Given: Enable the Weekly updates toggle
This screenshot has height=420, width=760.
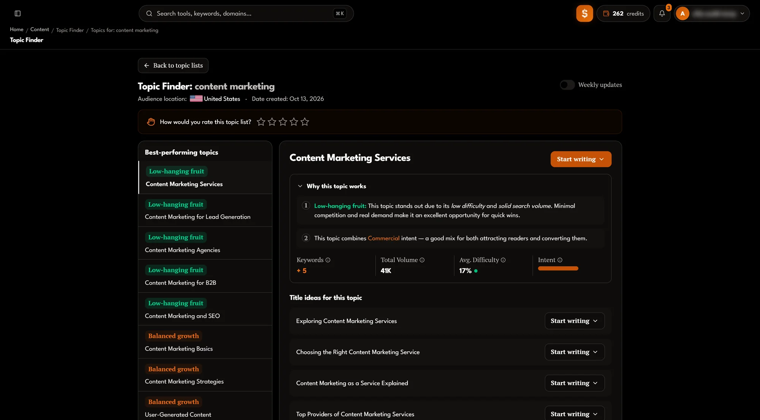Looking at the screenshot, I should [567, 85].
